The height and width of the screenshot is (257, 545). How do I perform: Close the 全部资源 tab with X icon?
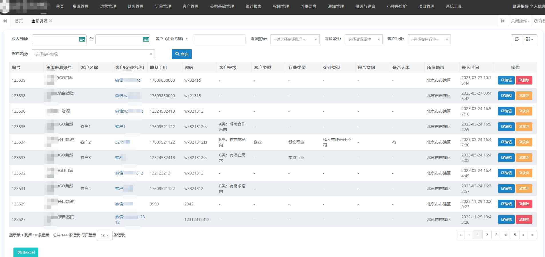tap(51, 21)
